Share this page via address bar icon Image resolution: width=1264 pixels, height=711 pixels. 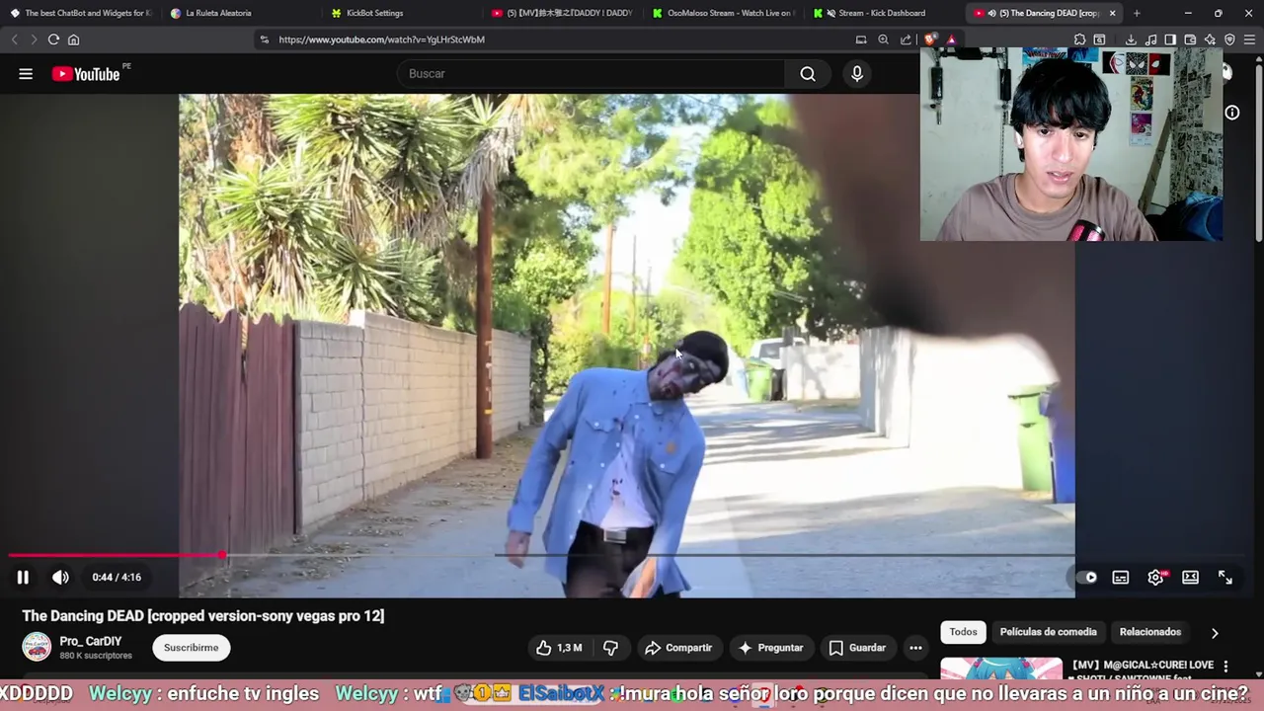click(906, 39)
